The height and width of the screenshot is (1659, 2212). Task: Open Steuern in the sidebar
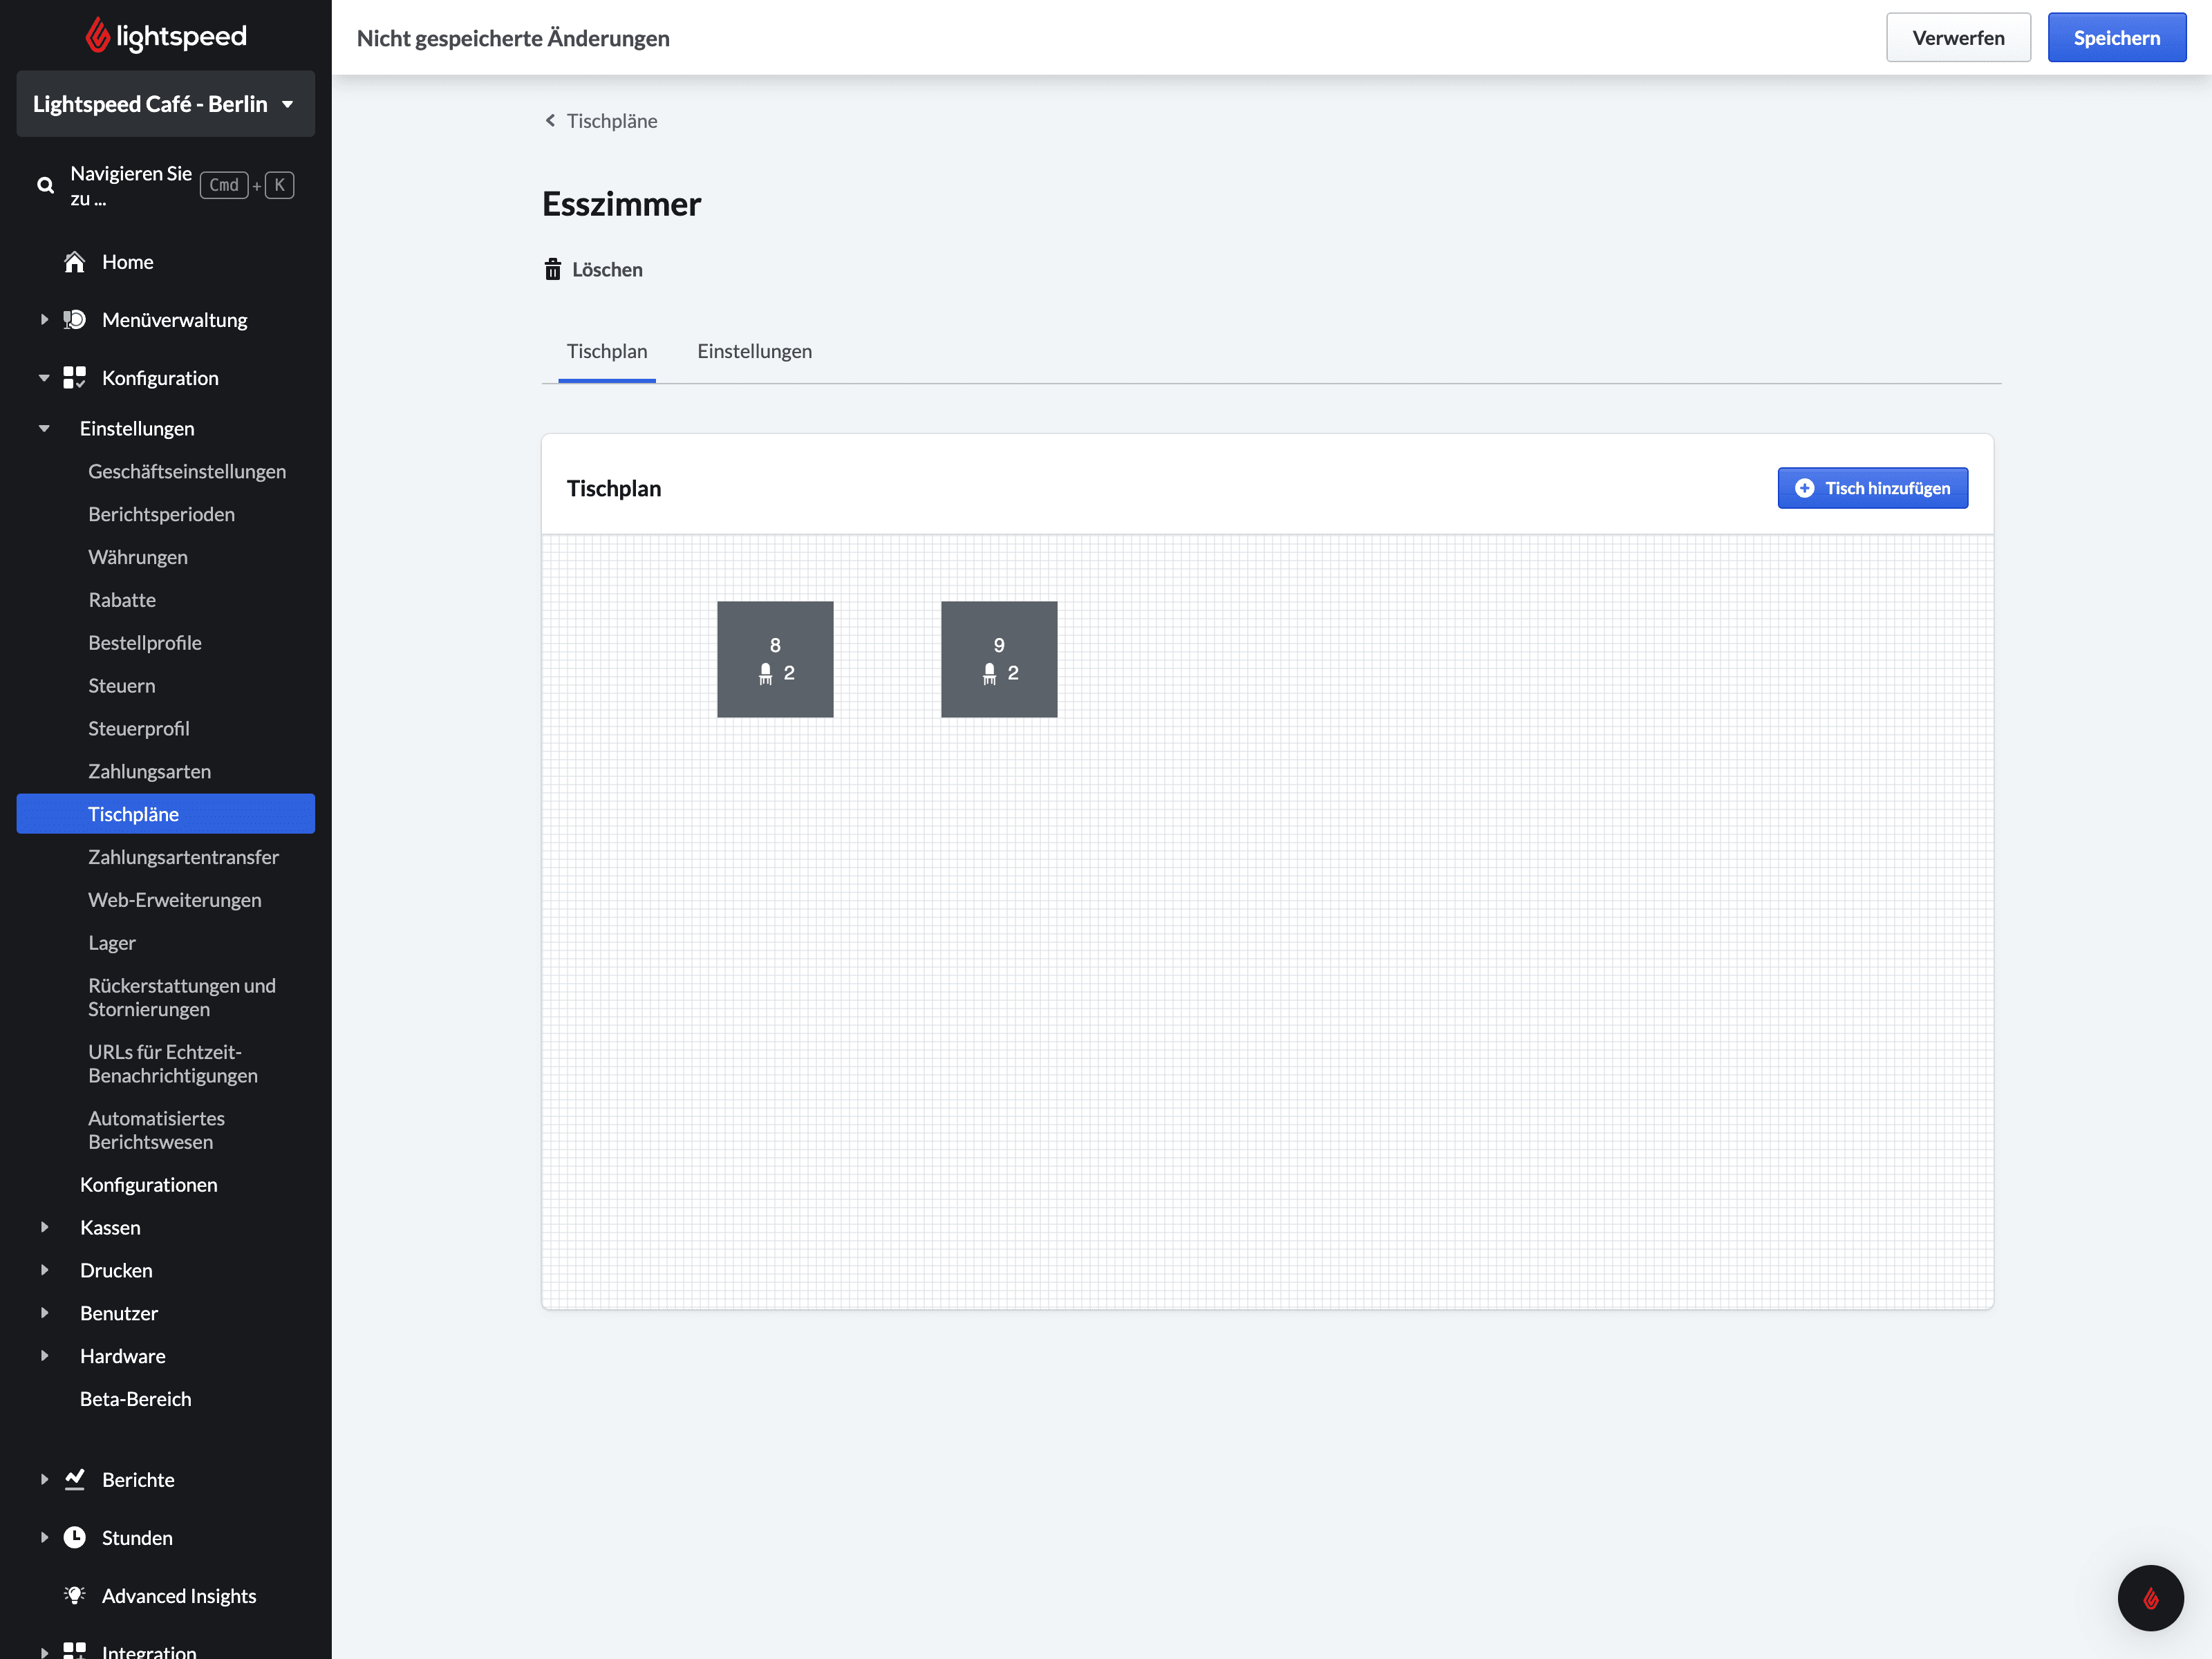point(121,686)
